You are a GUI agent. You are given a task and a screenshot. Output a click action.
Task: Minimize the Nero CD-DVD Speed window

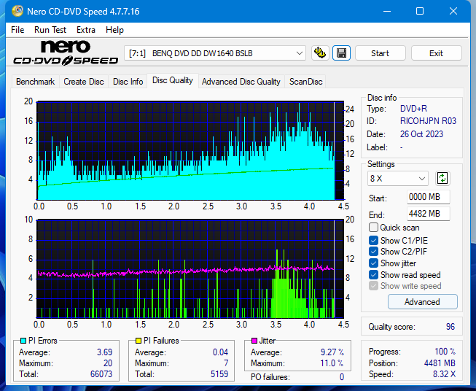click(387, 11)
